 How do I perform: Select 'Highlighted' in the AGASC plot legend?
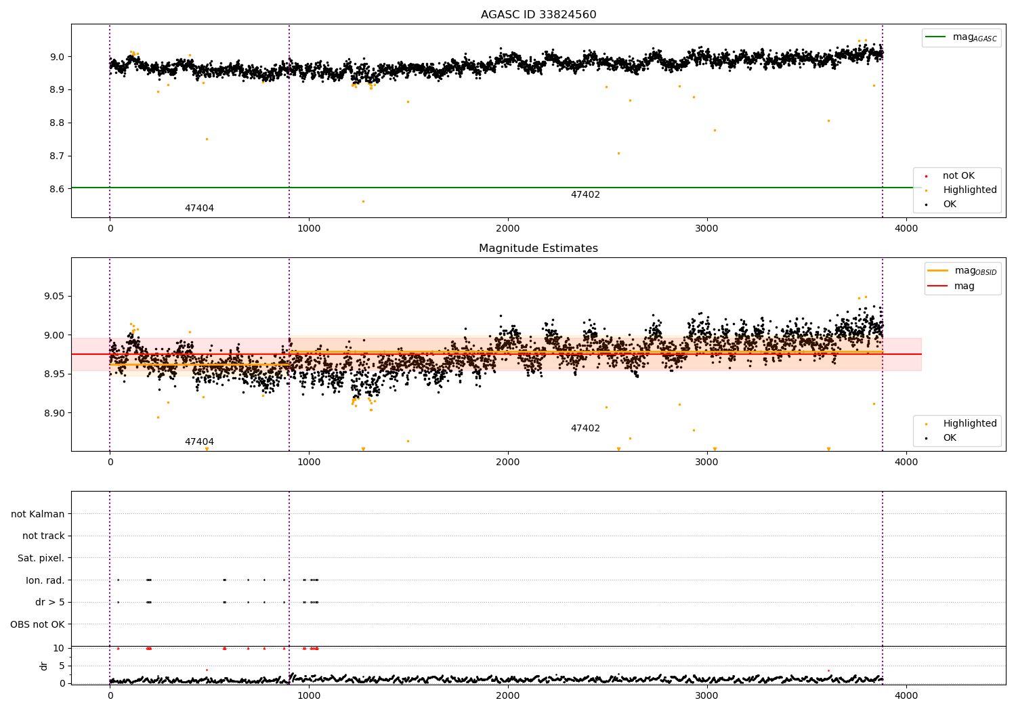click(x=970, y=190)
